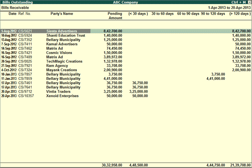This screenshot has height=168, width=252.
Task: Click pending amount 3,89,972.00 for Matrix Ad
Action: 113,57
